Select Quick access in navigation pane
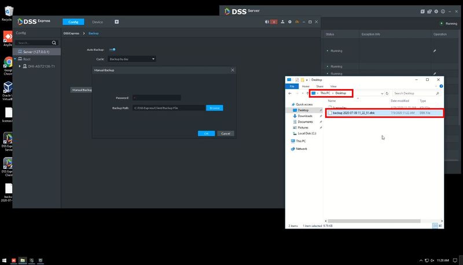Viewport: 463px width, 265px height. [x=304, y=104]
